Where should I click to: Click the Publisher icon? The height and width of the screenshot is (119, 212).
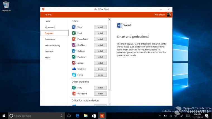coord(74,57)
